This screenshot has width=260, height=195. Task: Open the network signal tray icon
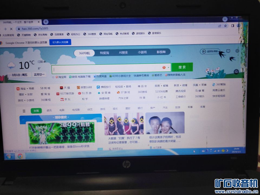point(215,151)
